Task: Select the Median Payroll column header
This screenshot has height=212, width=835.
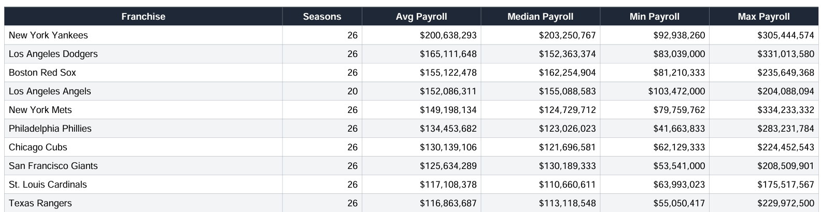Action: click(540, 17)
